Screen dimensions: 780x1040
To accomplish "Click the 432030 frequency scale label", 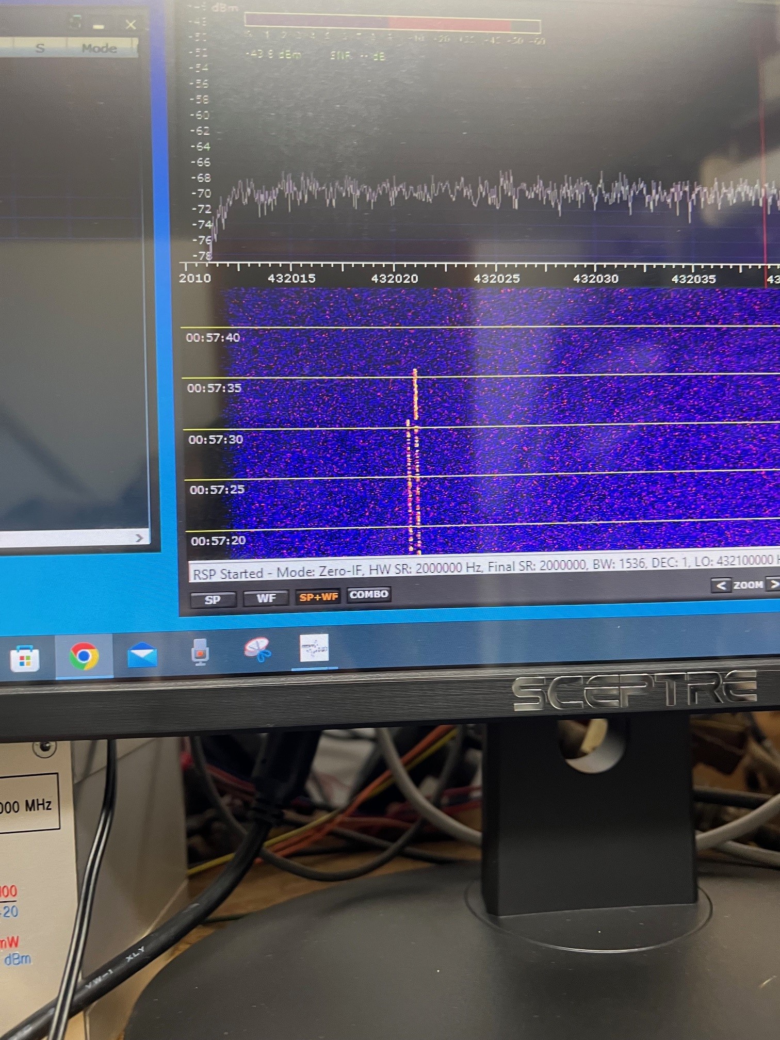I will [x=596, y=279].
